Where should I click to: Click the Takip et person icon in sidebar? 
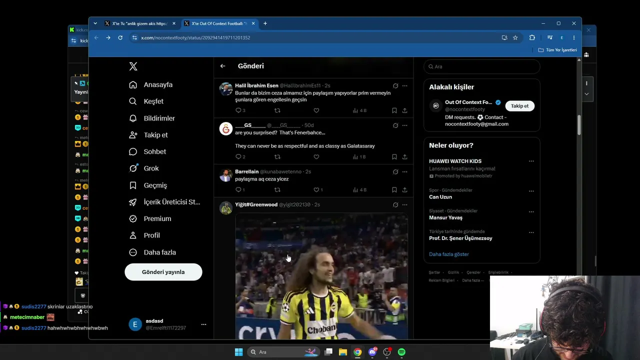tap(133, 135)
